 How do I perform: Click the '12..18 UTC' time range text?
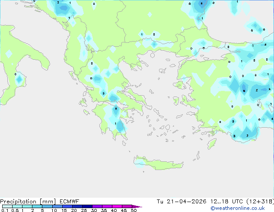[x=226, y=202]
